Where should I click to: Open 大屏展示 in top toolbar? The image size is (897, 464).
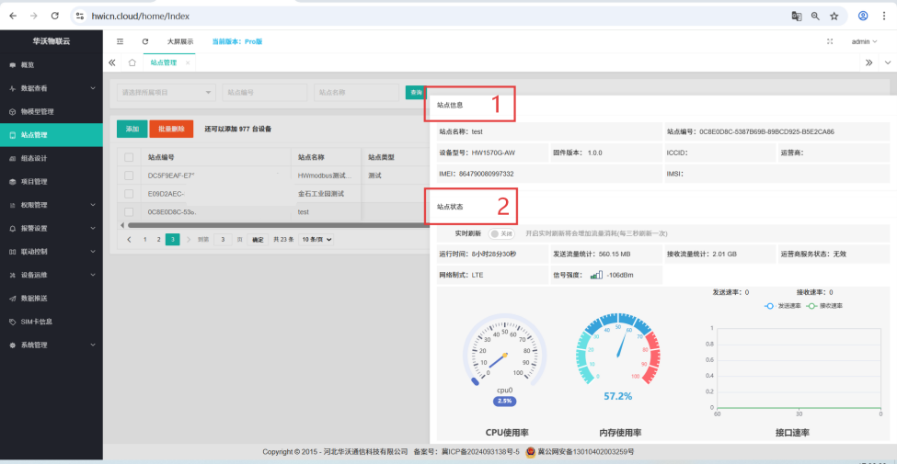click(180, 41)
